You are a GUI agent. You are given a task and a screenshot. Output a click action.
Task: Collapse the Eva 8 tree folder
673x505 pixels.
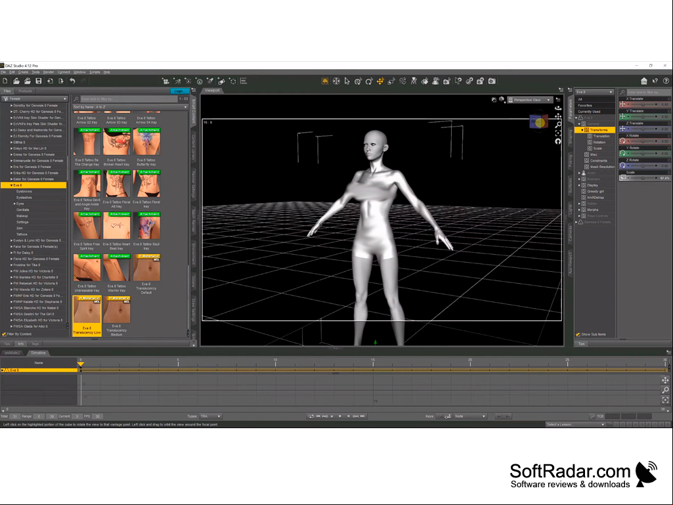click(x=11, y=185)
